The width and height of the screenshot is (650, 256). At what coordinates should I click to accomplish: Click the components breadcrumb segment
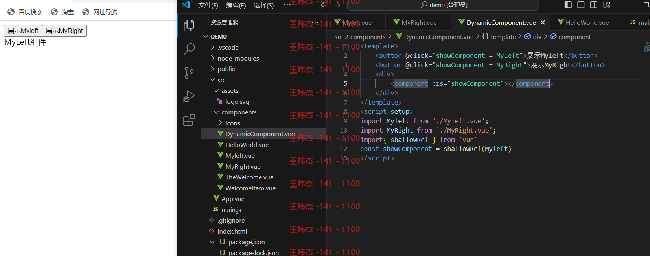click(x=368, y=37)
